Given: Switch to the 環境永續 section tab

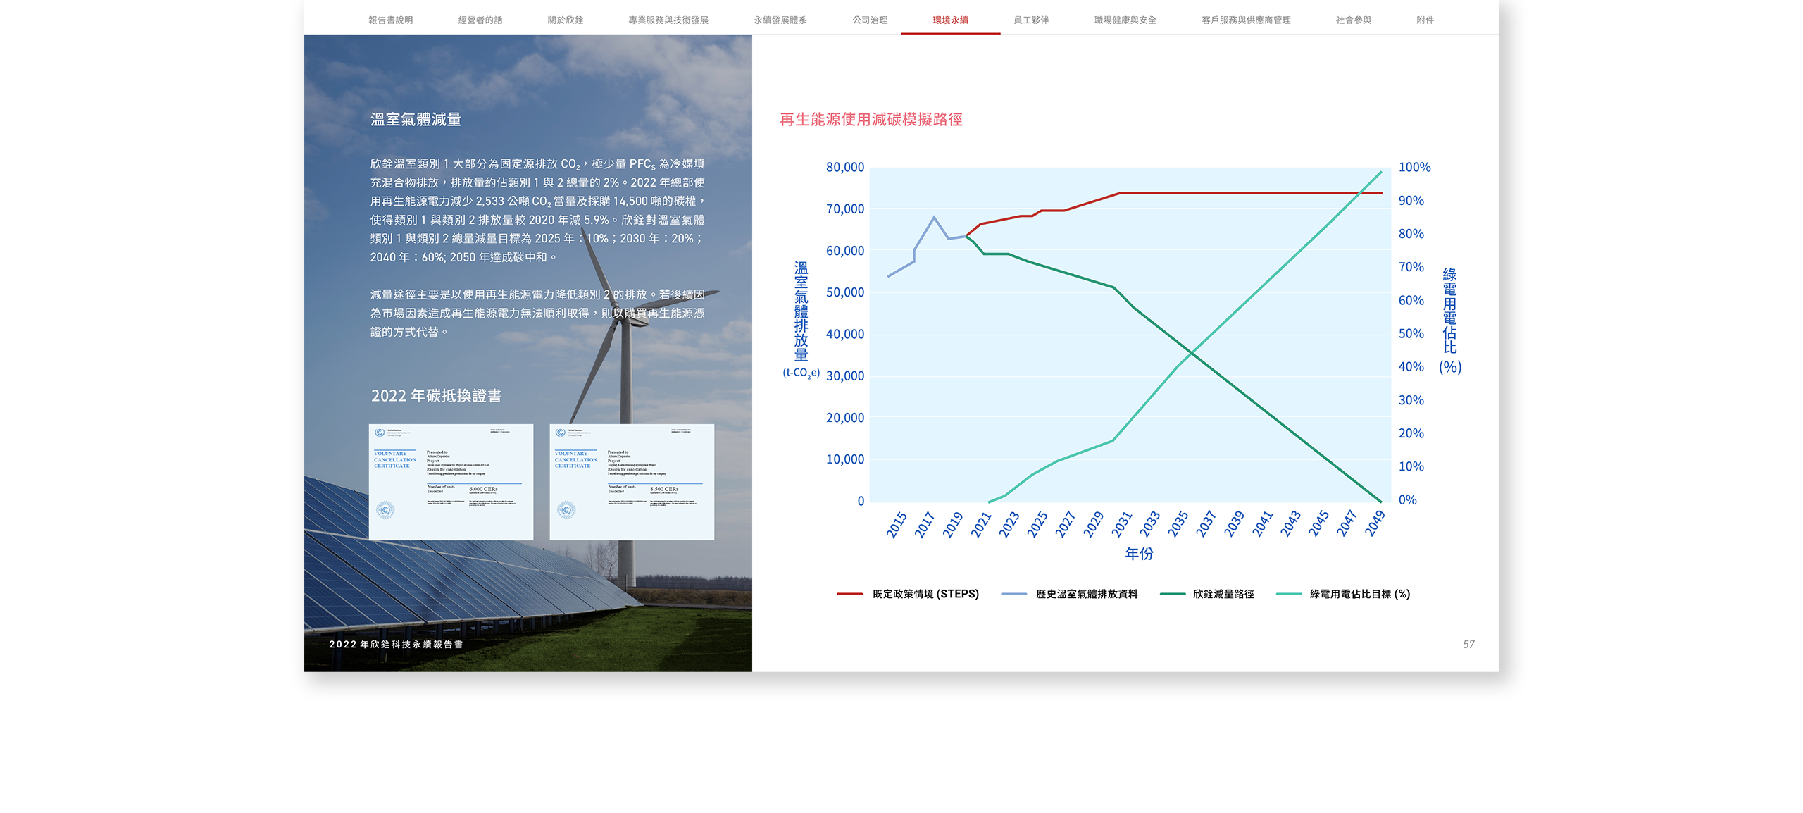Looking at the screenshot, I should click(950, 20).
